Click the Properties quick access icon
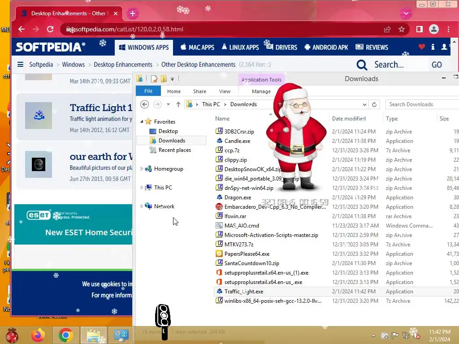This screenshot has height=344, width=459. coord(154,79)
